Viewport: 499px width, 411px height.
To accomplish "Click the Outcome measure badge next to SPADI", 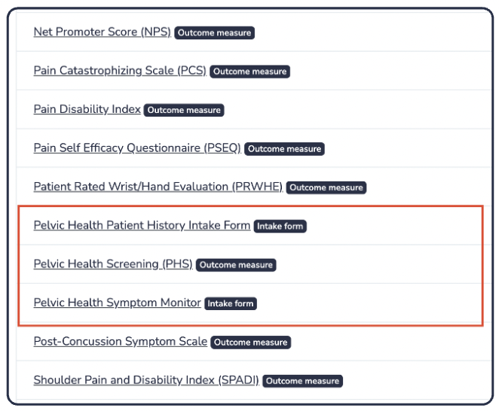I will tap(302, 381).
